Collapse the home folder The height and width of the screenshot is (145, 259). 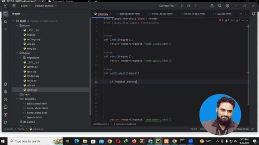pos(17,53)
